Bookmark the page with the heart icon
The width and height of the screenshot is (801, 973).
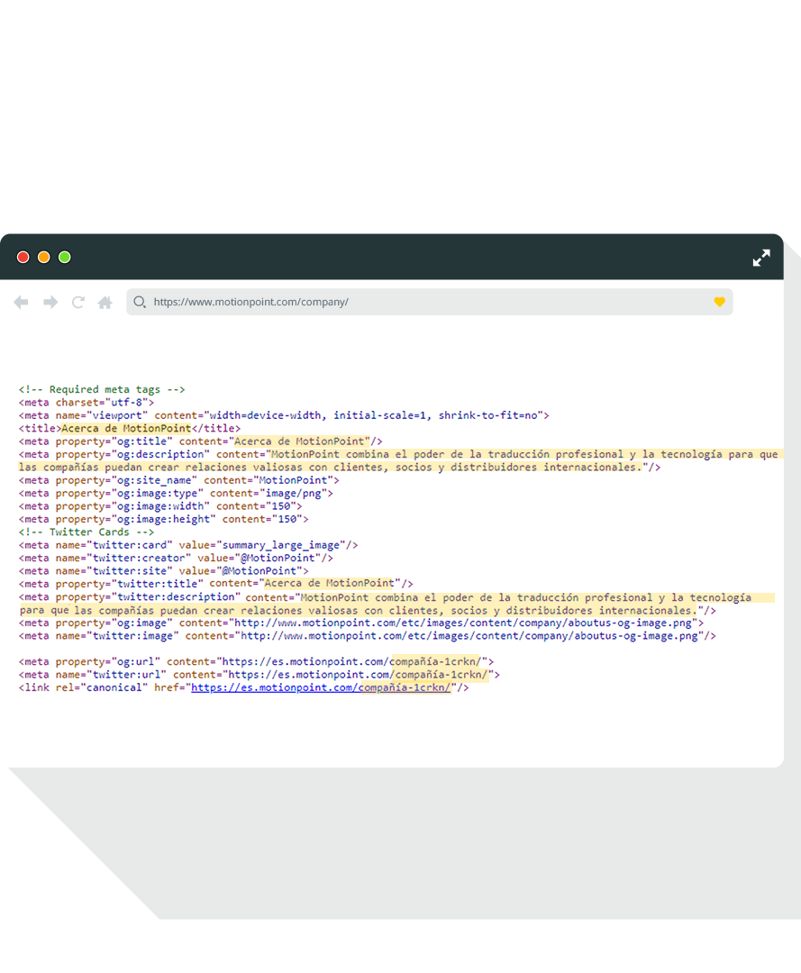pyautogui.click(x=719, y=302)
